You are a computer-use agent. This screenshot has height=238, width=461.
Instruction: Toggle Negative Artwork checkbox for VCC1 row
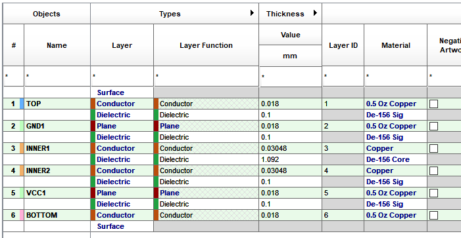tap(433, 193)
